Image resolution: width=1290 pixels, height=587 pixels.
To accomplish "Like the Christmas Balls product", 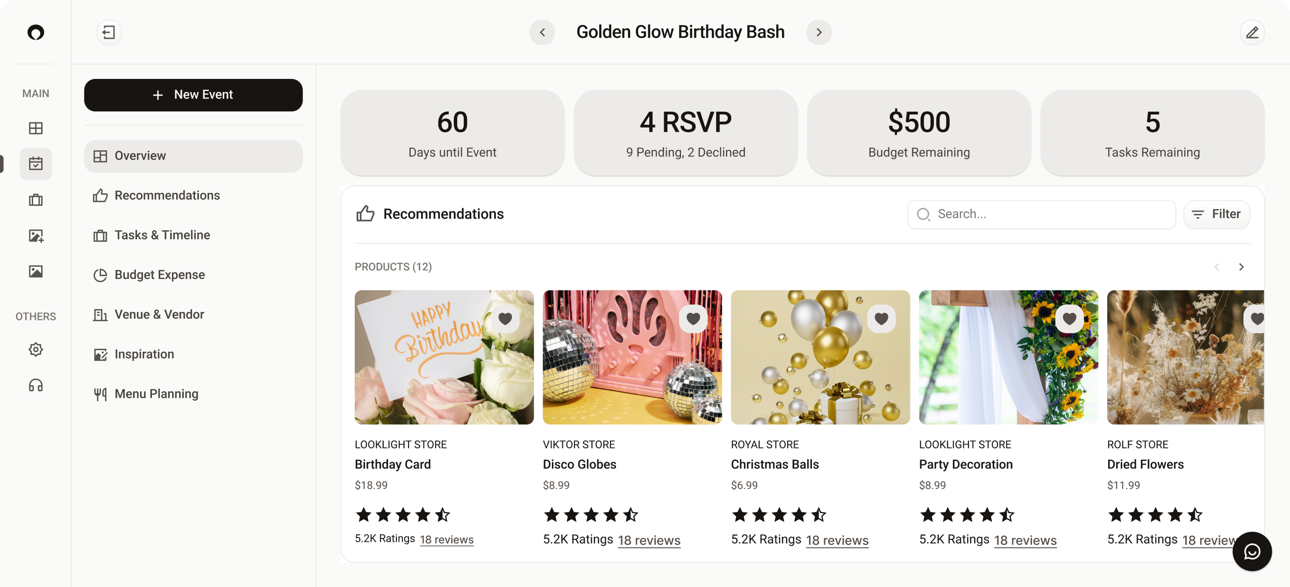I will click(x=881, y=318).
